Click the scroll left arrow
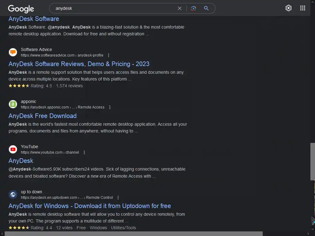 click(2, 234)
